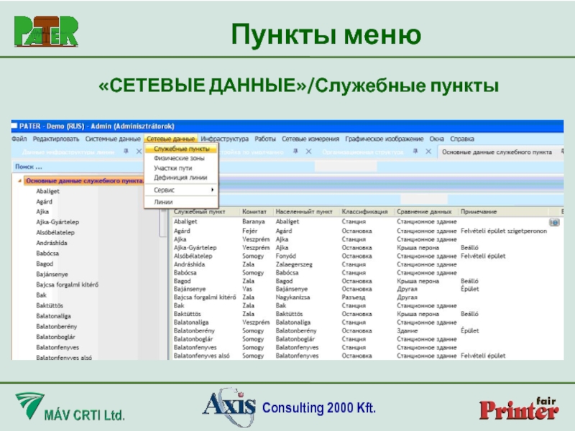Switch to Организационная структура tab
Image resolution: width=575 pixels, height=431 pixels.
click(363, 152)
